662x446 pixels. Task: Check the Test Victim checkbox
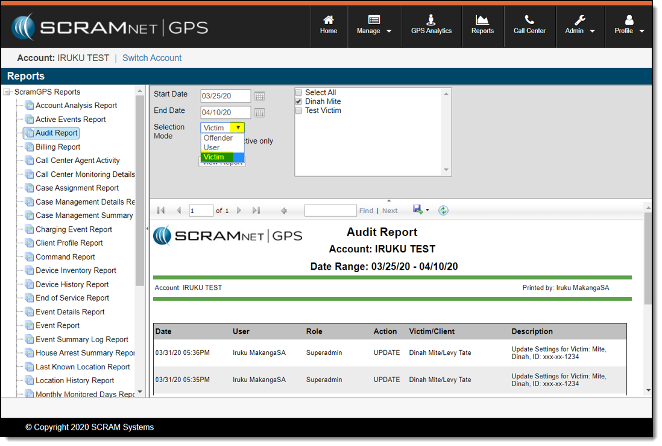click(x=298, y=111)
